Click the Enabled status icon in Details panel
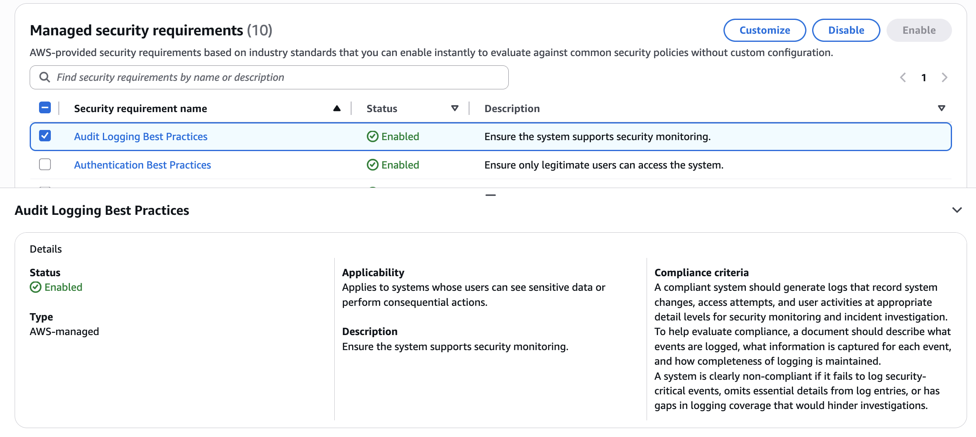The width and height of the screenshot is (976, 437). click(36, 287)
